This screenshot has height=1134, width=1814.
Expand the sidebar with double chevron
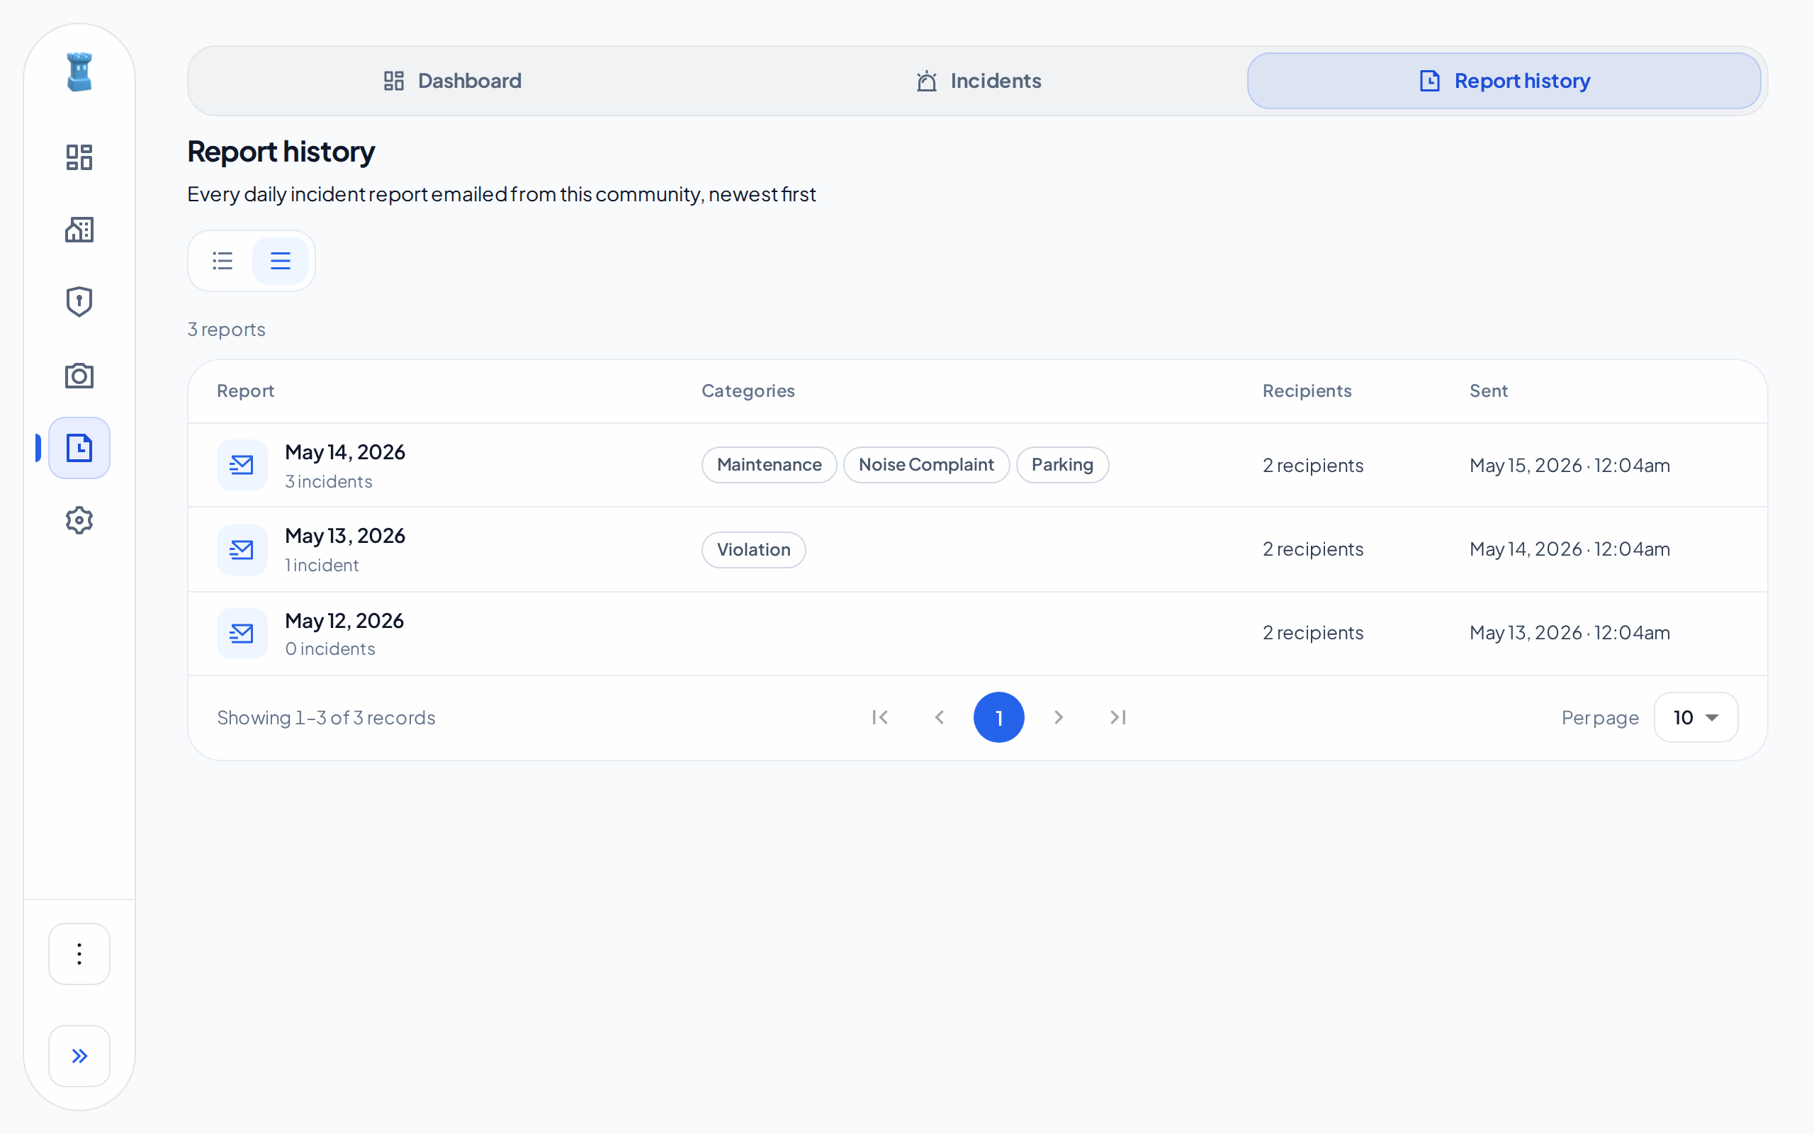point(79,1056)
